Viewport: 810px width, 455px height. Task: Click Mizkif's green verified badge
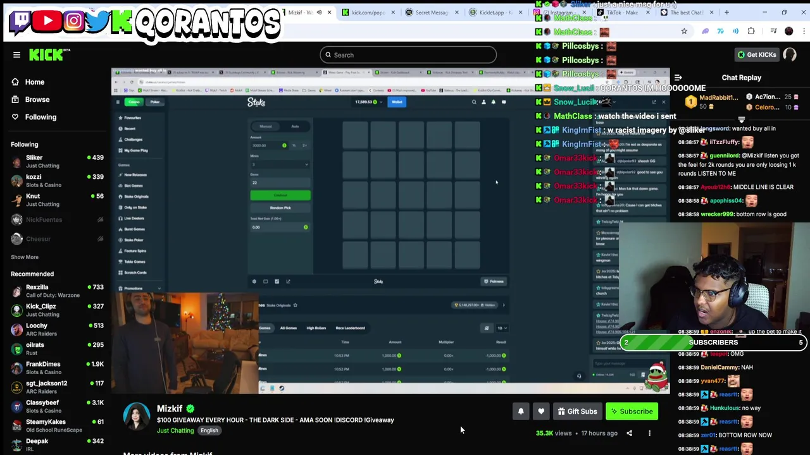pos(190,409)
